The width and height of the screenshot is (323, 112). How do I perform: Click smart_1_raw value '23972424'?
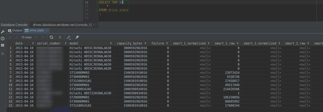coord(232,73)
